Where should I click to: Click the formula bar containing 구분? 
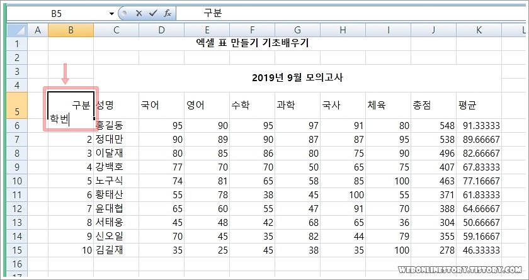click(x=351, y=14)
